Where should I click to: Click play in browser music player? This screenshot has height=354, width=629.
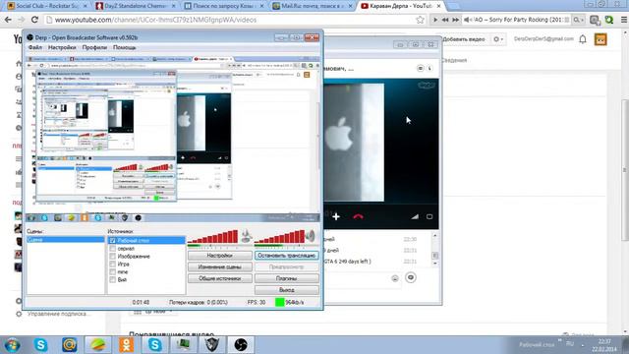point(435,20)
